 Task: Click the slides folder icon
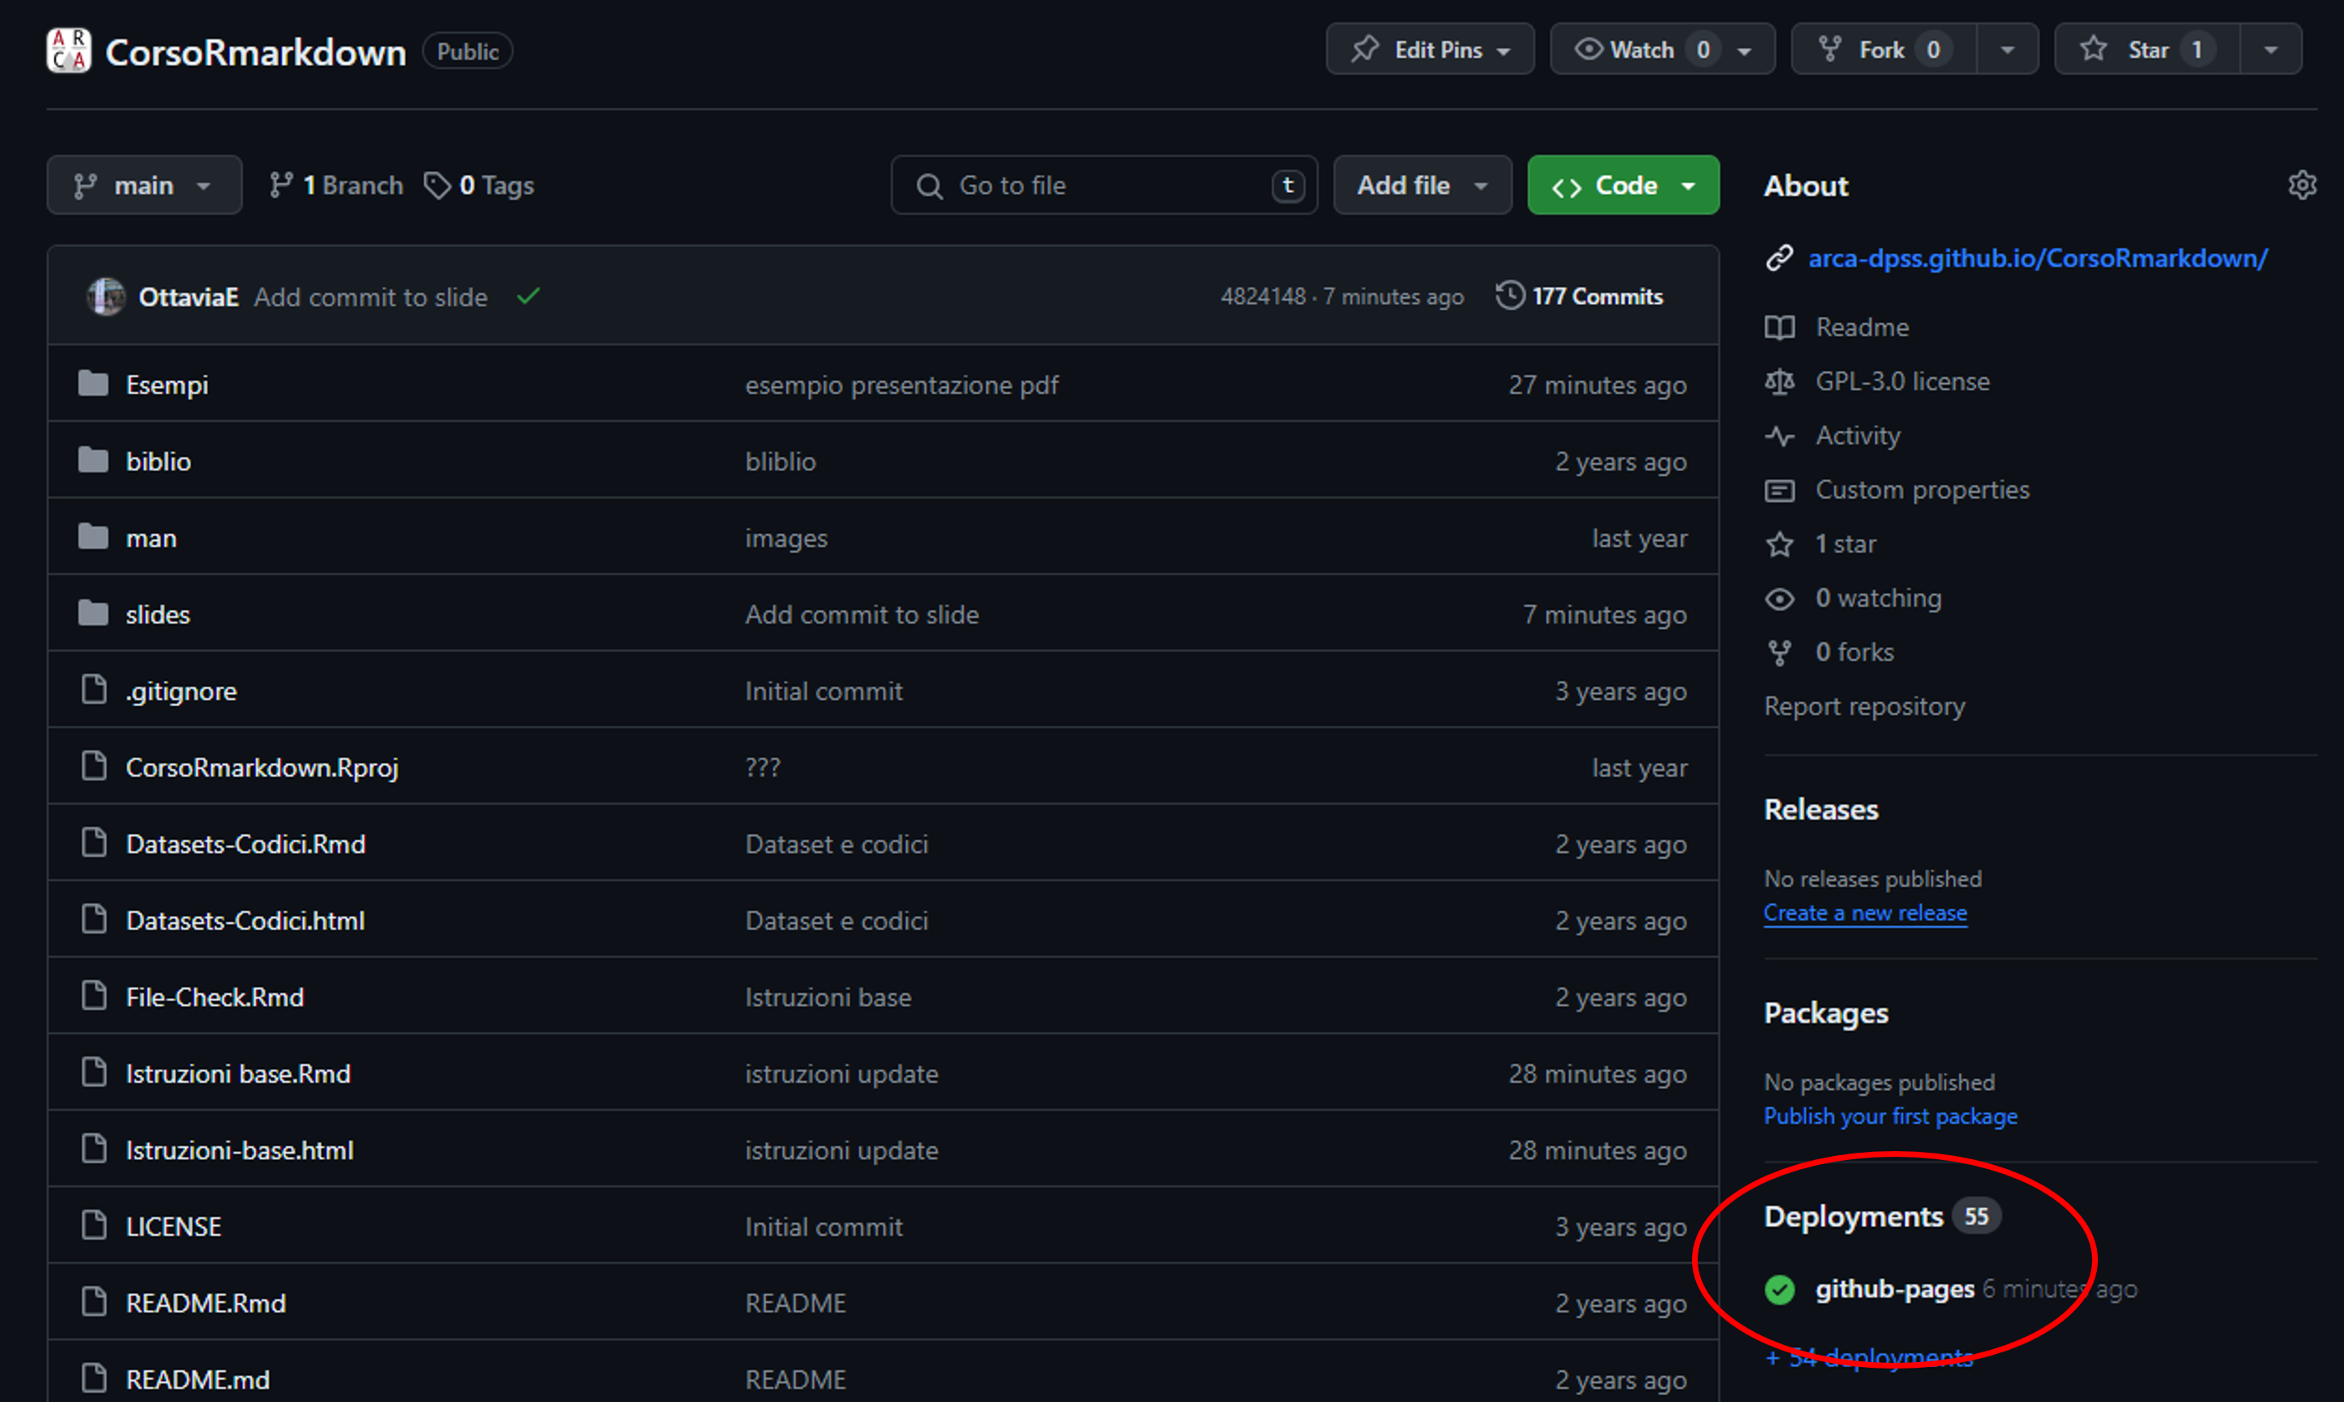pos(93,613)
